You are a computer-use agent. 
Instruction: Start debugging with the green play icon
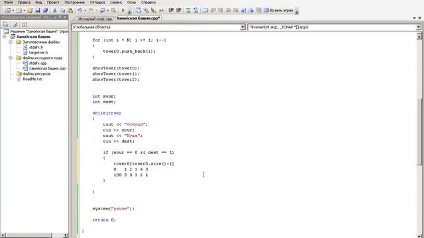click(x=123, y=11)
